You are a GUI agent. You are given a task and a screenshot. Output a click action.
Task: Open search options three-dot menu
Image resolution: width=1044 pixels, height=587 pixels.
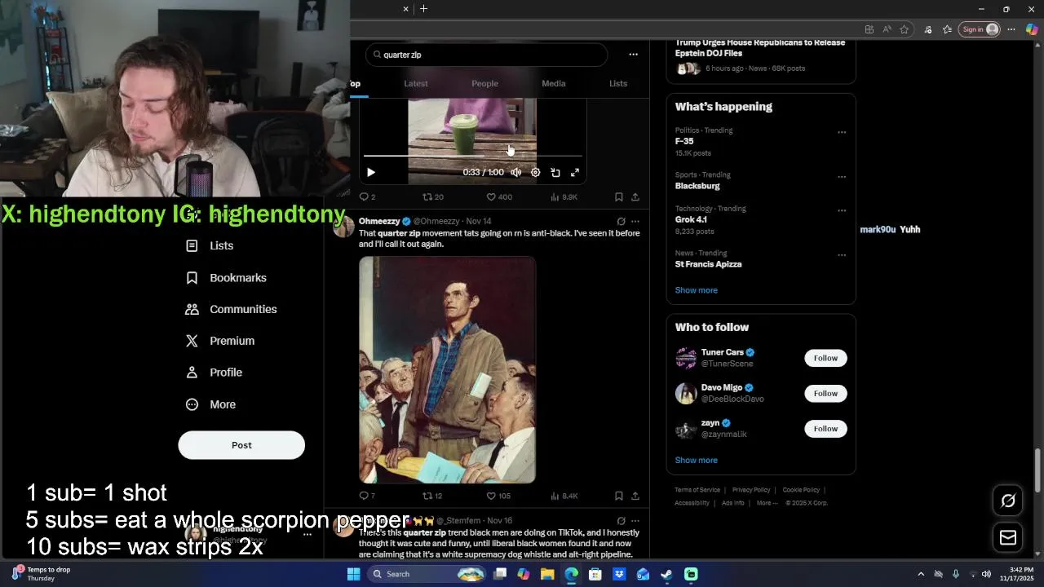tap(633, 55)
